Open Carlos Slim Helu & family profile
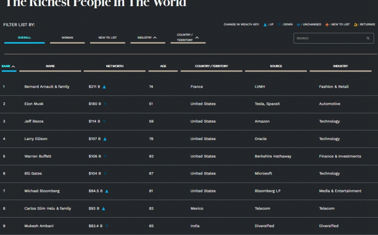The height and width of the screenshot is (235, 378). [x=48, y=208]
